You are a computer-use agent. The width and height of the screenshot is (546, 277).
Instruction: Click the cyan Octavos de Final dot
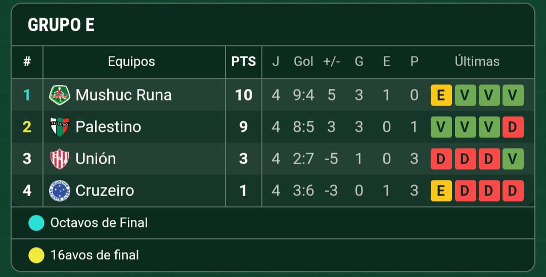(x=36, y=223)
